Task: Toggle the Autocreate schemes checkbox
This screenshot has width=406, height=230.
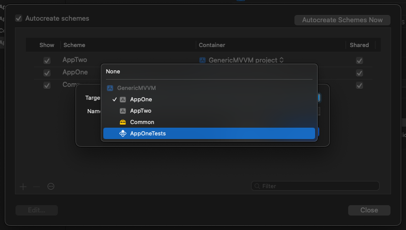Action: [x=19, y=19]
